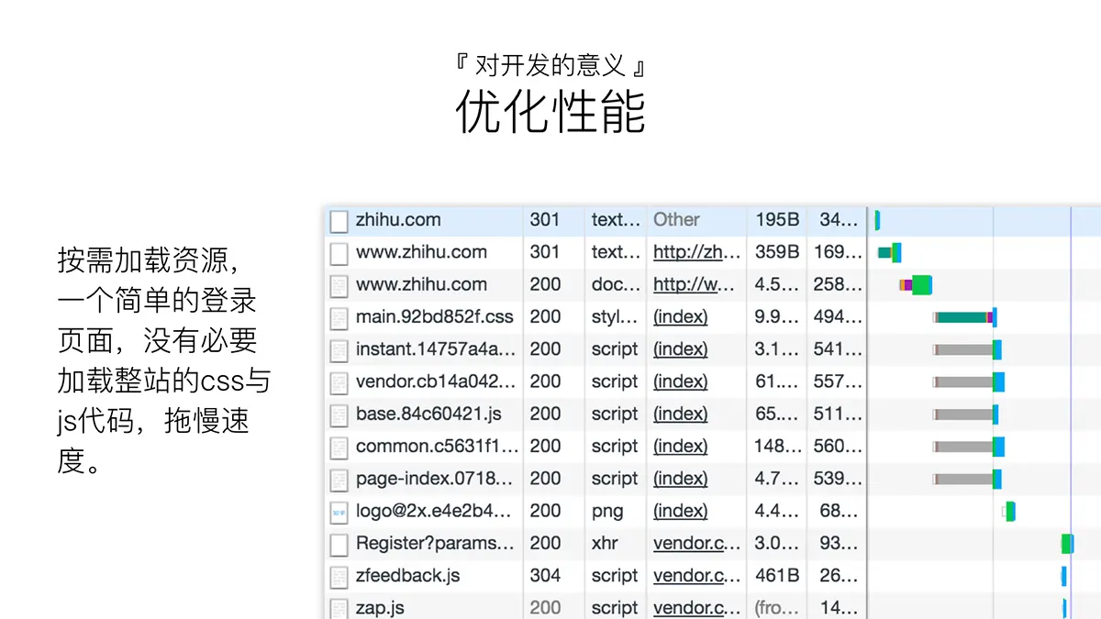Image resolution: width=1101 pixels, height=619 pixels.
Task: Open the (index) initiator for logo@2x png
Action: (681, 511)
